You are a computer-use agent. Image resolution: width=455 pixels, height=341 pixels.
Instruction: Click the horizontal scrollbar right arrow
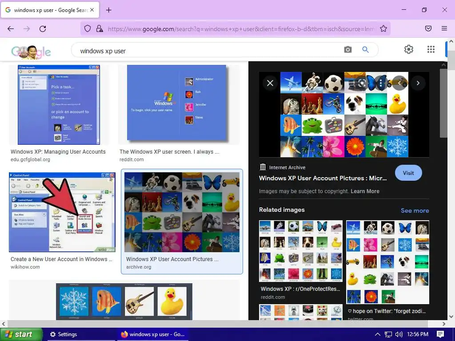tap(444, 324)
